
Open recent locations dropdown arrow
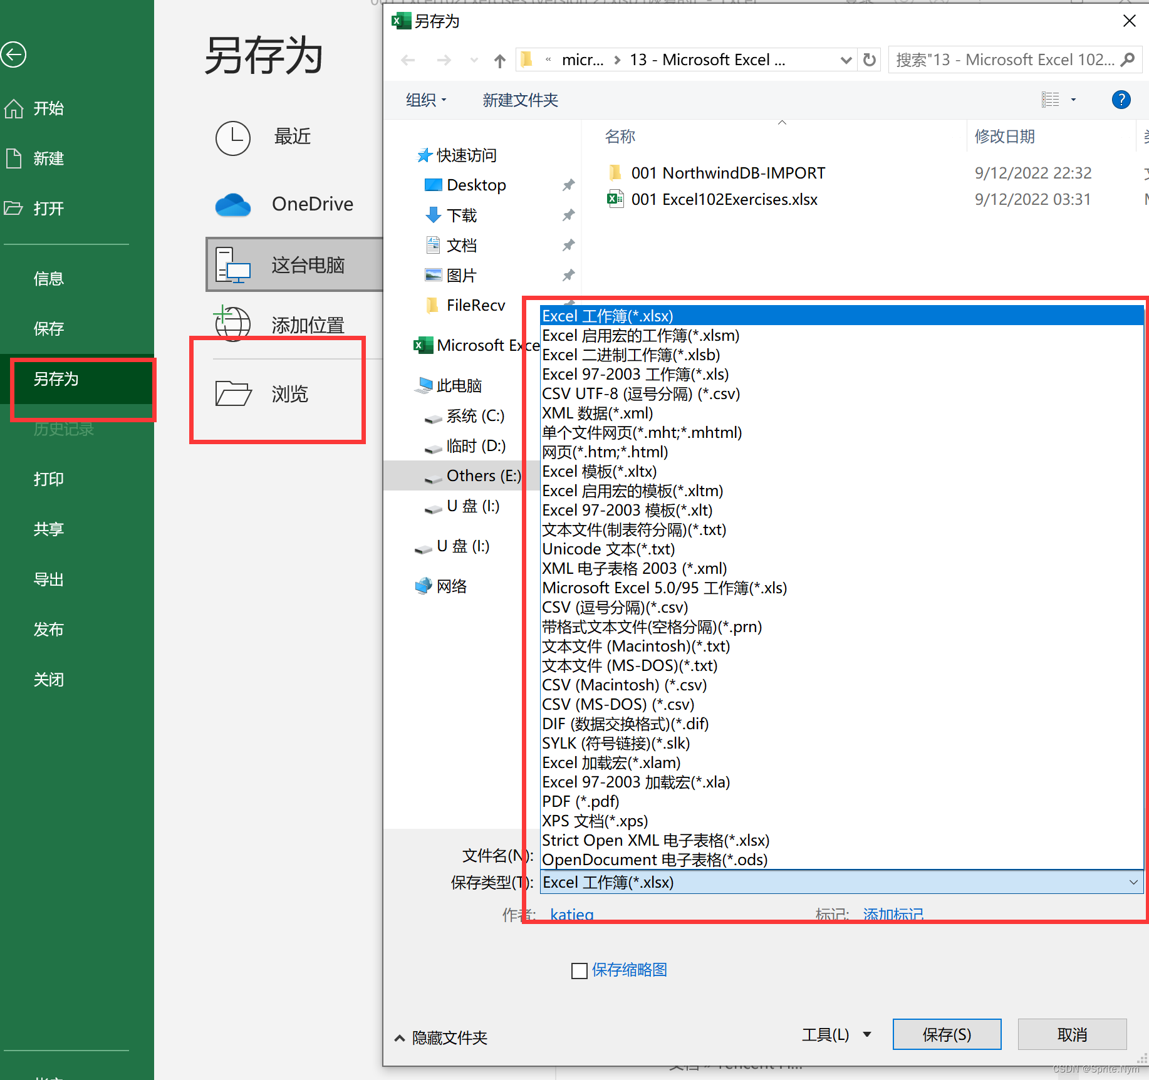[x=474, y=60]
